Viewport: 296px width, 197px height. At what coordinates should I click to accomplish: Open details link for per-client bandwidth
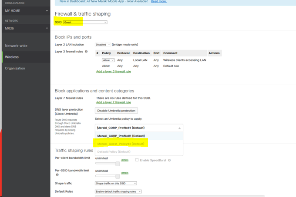(x=124, y=160)
